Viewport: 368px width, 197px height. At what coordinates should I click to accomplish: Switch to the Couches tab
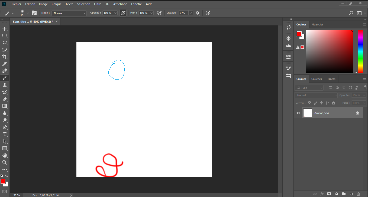[x=316, y=79]
